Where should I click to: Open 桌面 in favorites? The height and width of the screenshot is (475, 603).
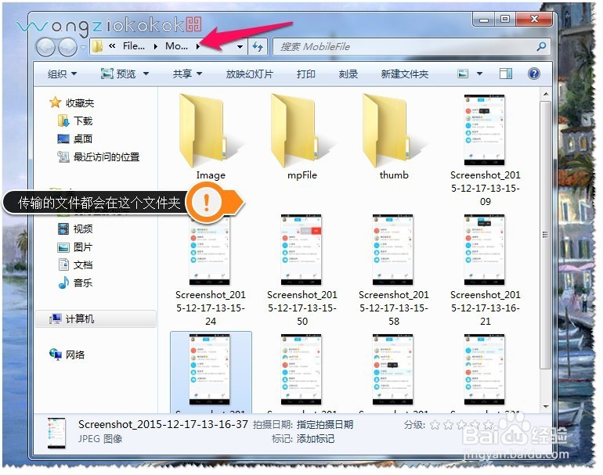pos(83,139)
